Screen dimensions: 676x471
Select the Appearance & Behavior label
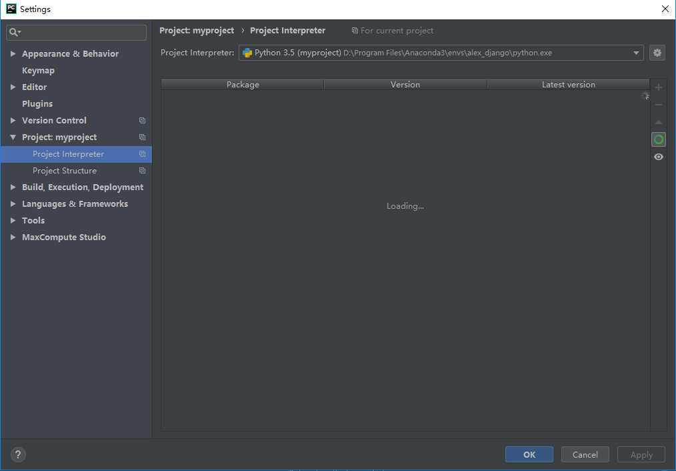click(70, 53)
